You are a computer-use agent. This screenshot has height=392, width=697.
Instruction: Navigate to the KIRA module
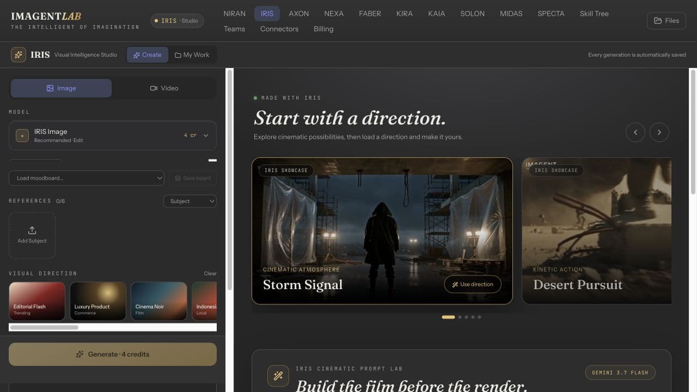(x=405, y=14)
